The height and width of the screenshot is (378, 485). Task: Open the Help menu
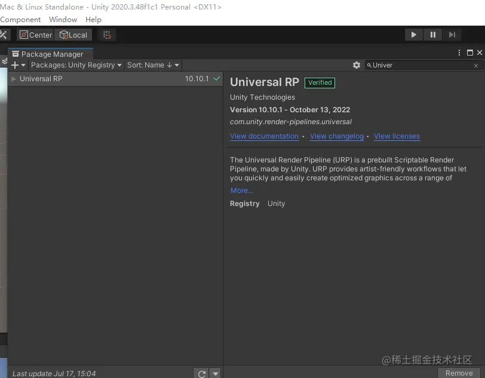click(x=93, y=20)
